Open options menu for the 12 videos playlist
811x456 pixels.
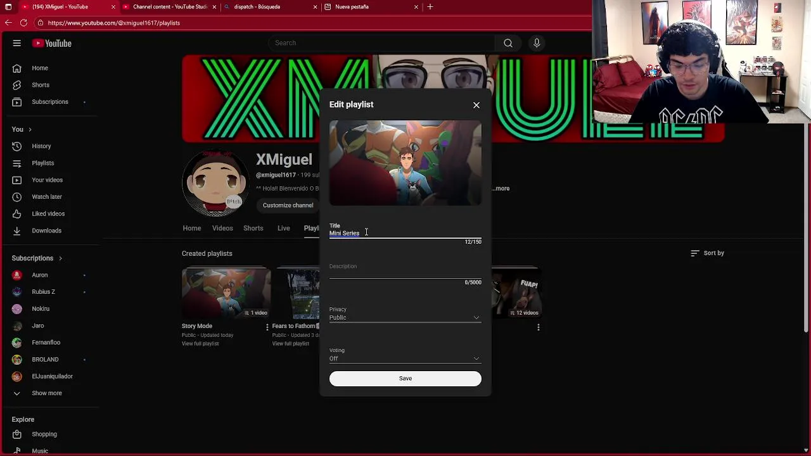click(x=539, y=327)
